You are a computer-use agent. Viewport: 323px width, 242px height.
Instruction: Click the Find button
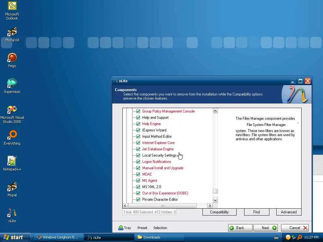click(x=256, y=212)
